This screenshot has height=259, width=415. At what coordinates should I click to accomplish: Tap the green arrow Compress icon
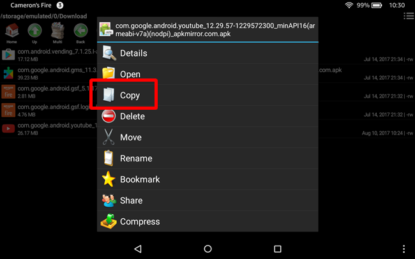tap(109, 221)
